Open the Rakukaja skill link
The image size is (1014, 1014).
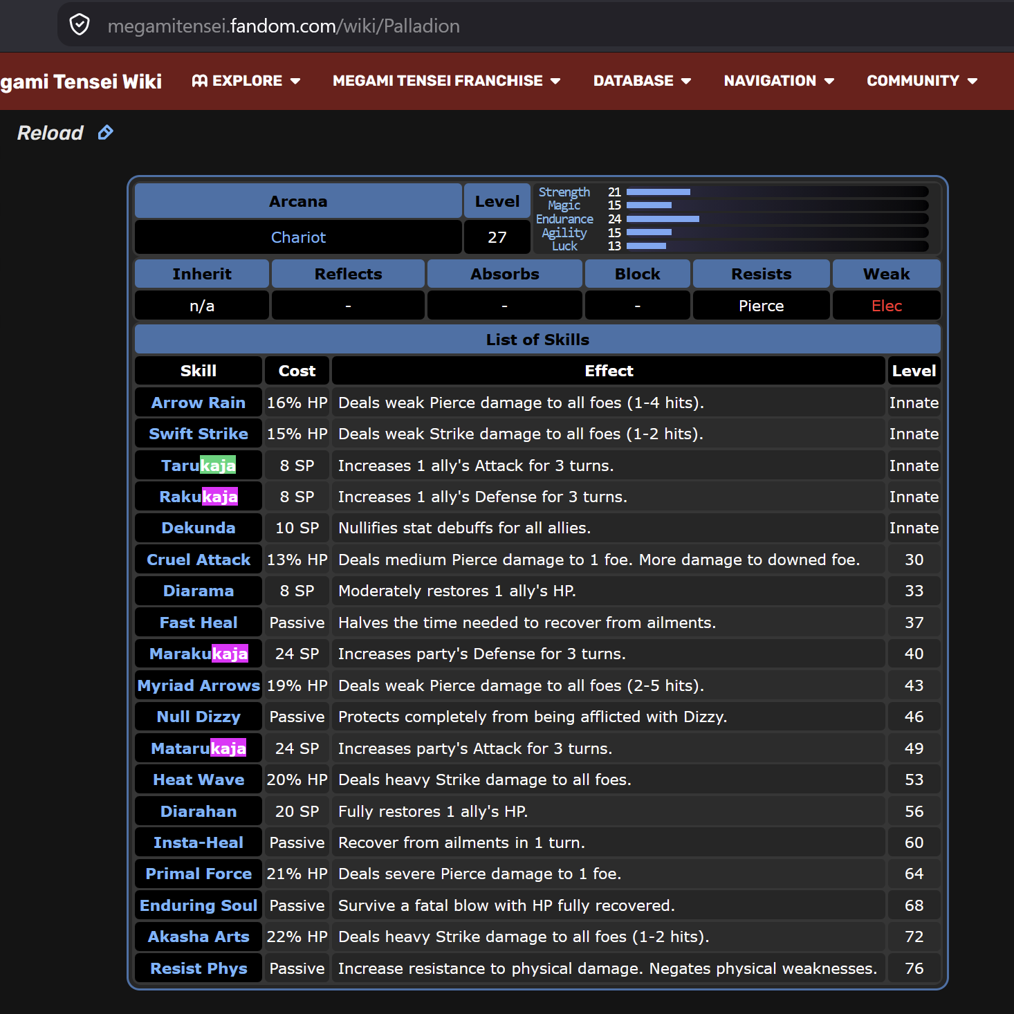click(199, 497)
